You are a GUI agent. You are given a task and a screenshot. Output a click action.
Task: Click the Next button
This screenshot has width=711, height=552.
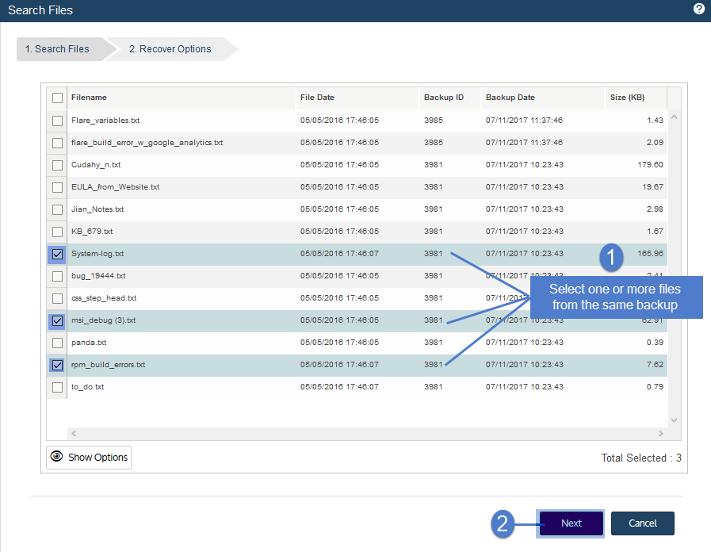(571, 523)
